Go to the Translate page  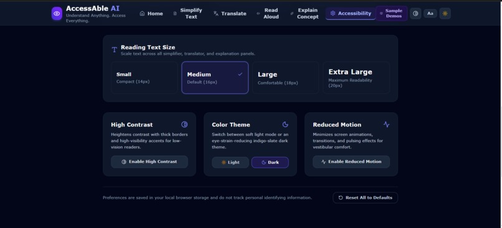point(230,14)
